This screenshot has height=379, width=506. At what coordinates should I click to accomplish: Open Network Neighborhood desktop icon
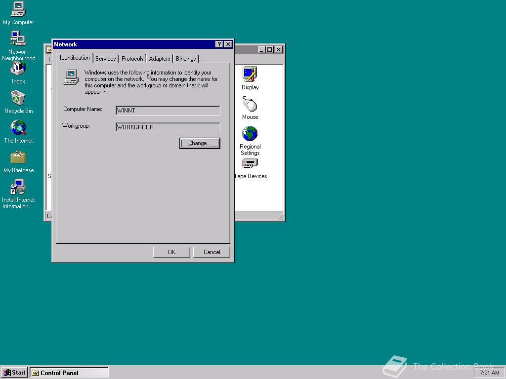18,46
